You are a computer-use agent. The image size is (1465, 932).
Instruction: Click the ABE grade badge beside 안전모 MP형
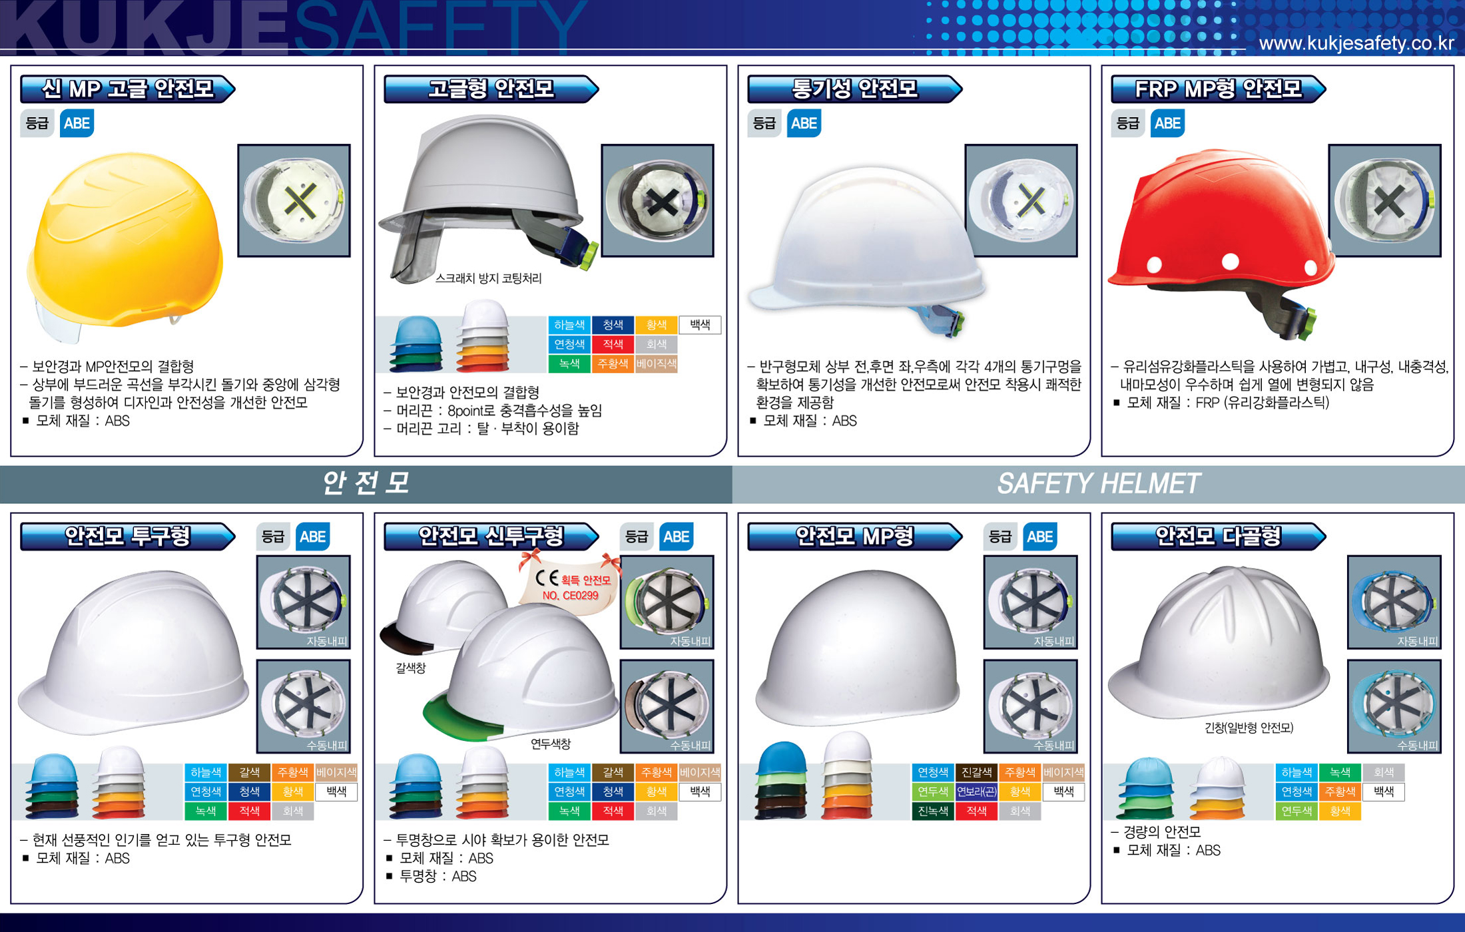pos(1039,537)
